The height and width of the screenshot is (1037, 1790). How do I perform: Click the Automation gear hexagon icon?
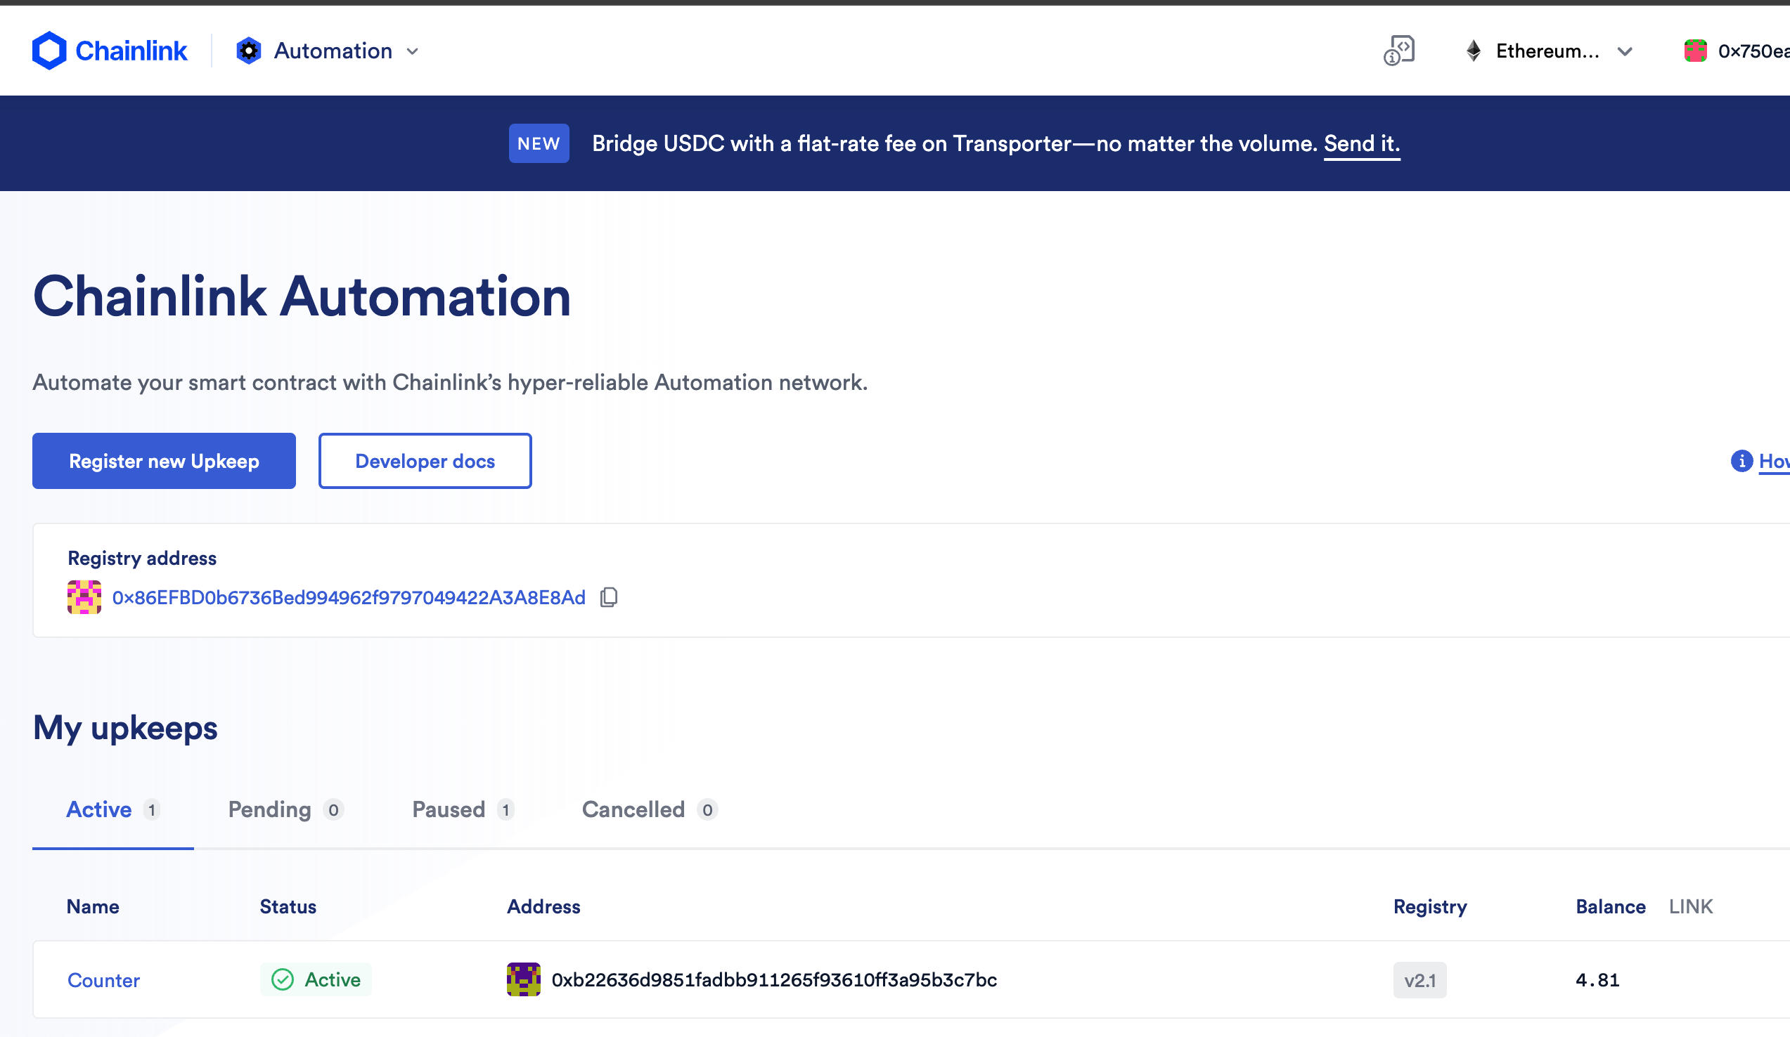point(249,51)
